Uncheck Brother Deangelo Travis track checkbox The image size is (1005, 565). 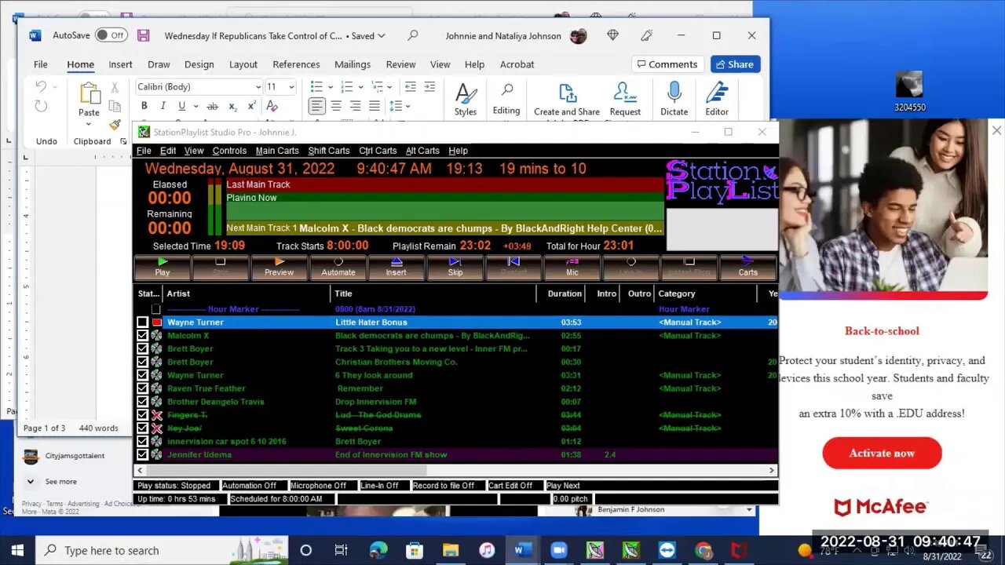142,402
